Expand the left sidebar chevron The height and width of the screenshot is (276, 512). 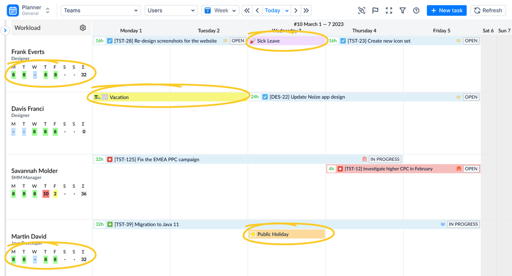click(x=5, y=30)
